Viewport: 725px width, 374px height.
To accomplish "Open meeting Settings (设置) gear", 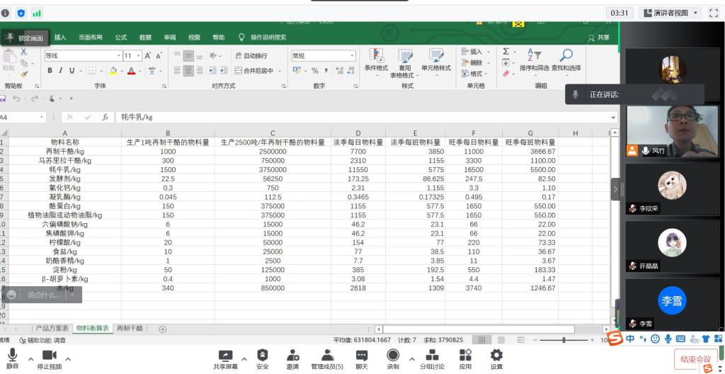I will click(496, 359).
